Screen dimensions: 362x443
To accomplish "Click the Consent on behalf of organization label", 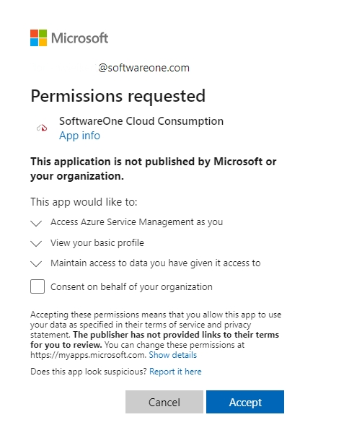I will [131, 287].
